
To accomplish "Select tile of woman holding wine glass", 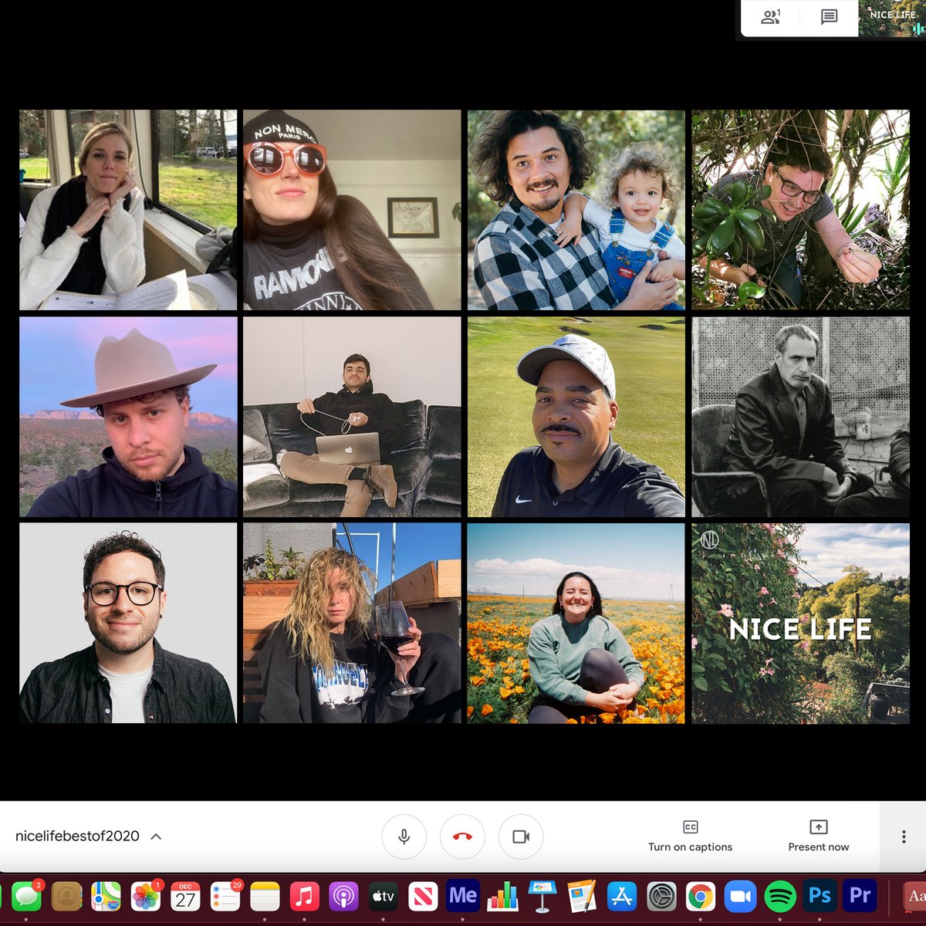I will [x=352, y=624].
